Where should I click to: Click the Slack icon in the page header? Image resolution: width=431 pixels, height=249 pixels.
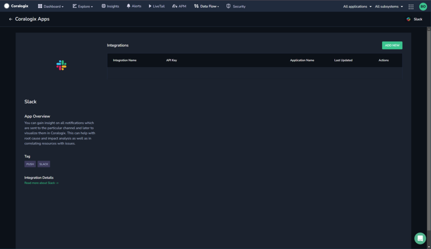[408, 19]
